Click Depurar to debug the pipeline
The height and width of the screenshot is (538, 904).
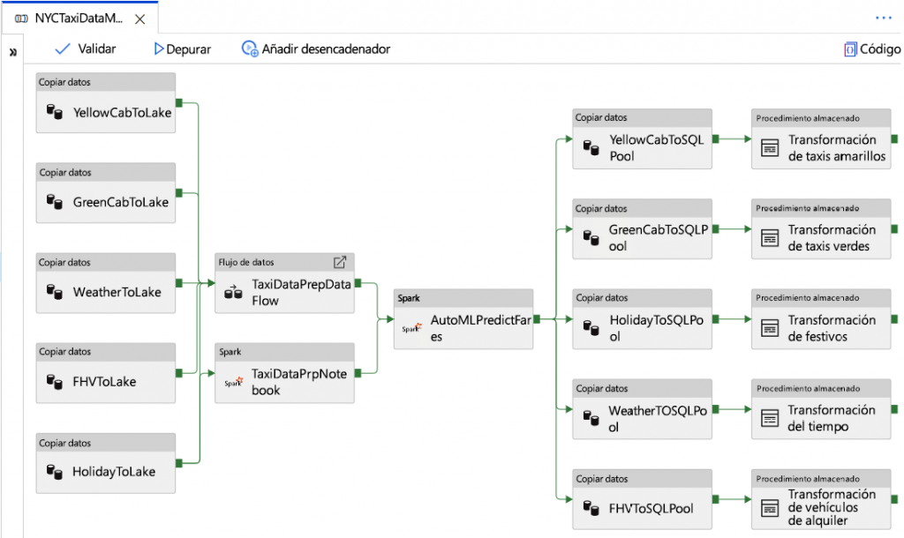[183, 49]
